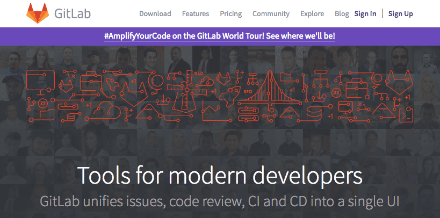440x218 pixels.
Task: Click the GitLab wordmark text
Action: pos(73,14)
